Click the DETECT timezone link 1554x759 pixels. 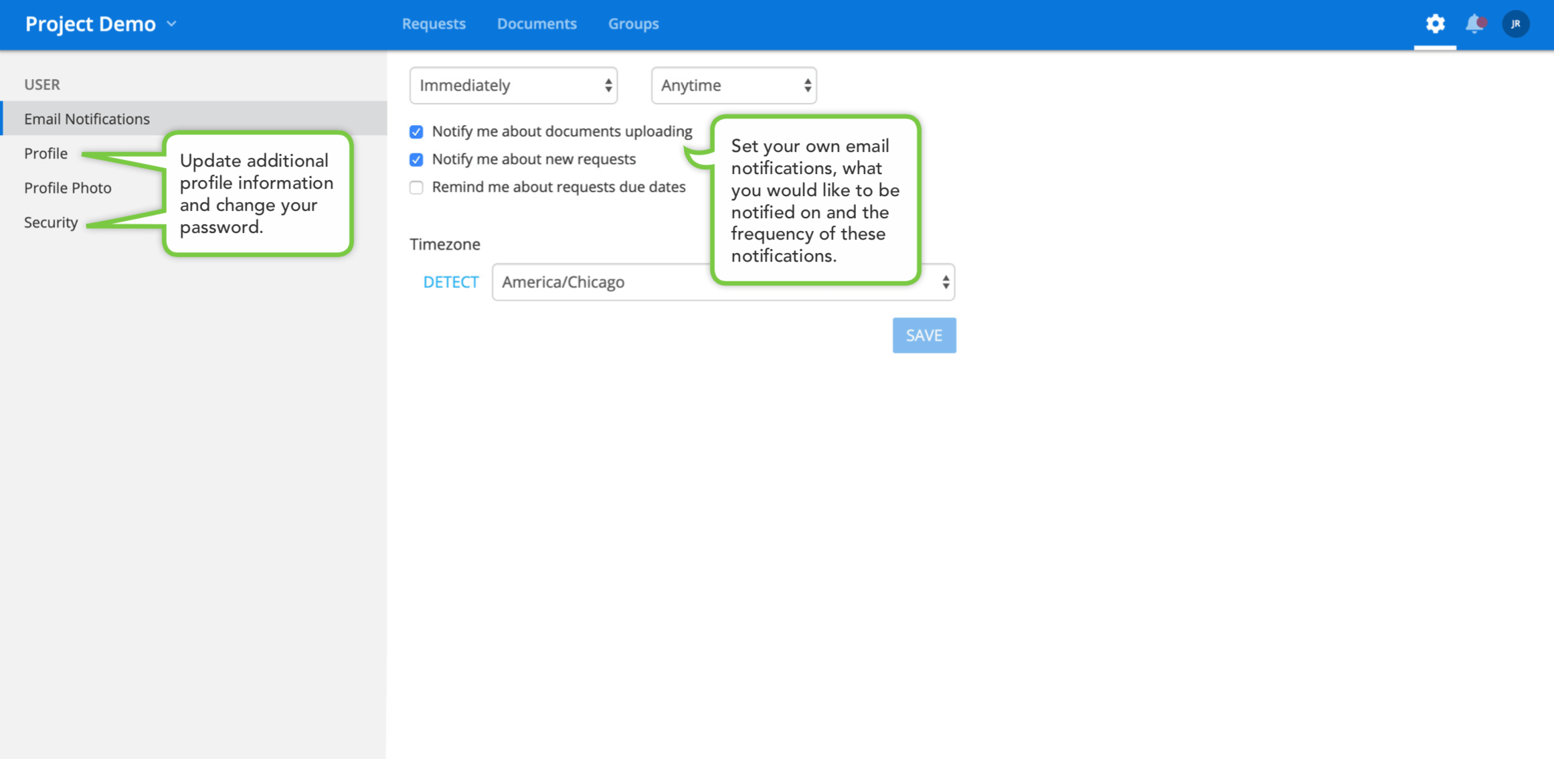pyautogui.click(x=451, y=282)
